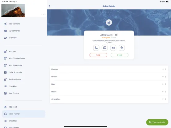This screenshot has width=171, height=128.
Task: Open My Cameras menu item
Action: pyautogui.click(x=14, y=31)
